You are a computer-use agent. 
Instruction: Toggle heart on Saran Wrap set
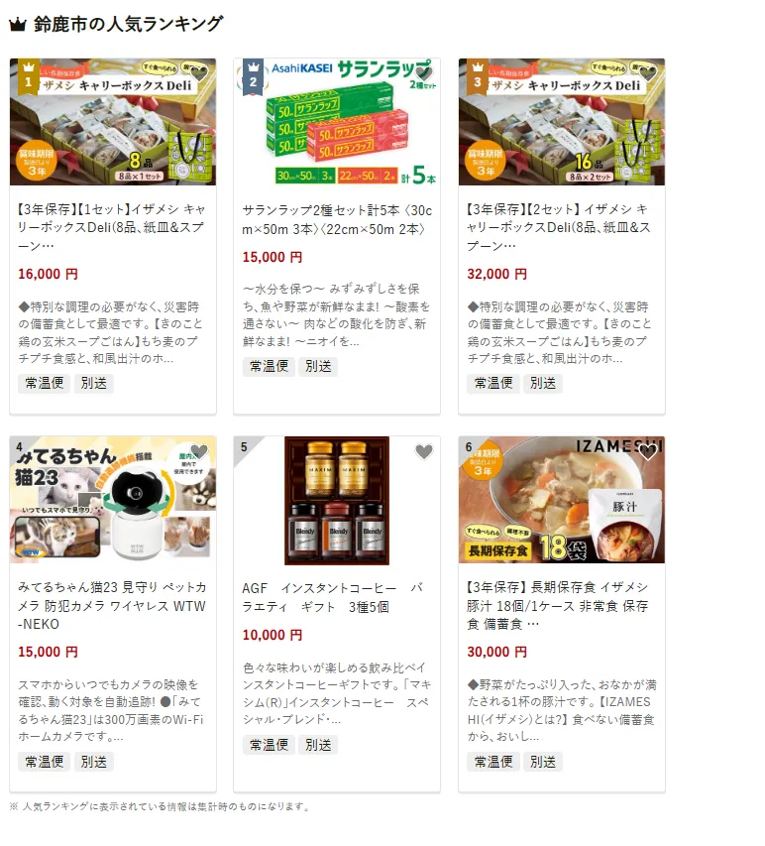(424, 73)
